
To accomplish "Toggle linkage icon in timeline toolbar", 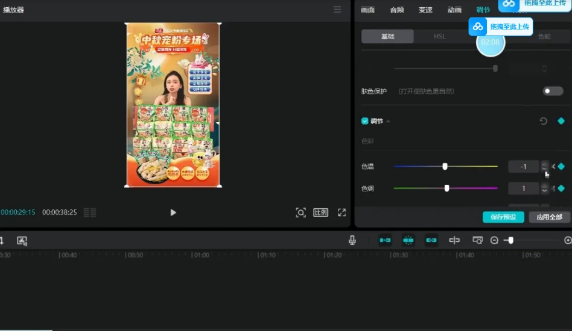I will click(x=431, y=240).
